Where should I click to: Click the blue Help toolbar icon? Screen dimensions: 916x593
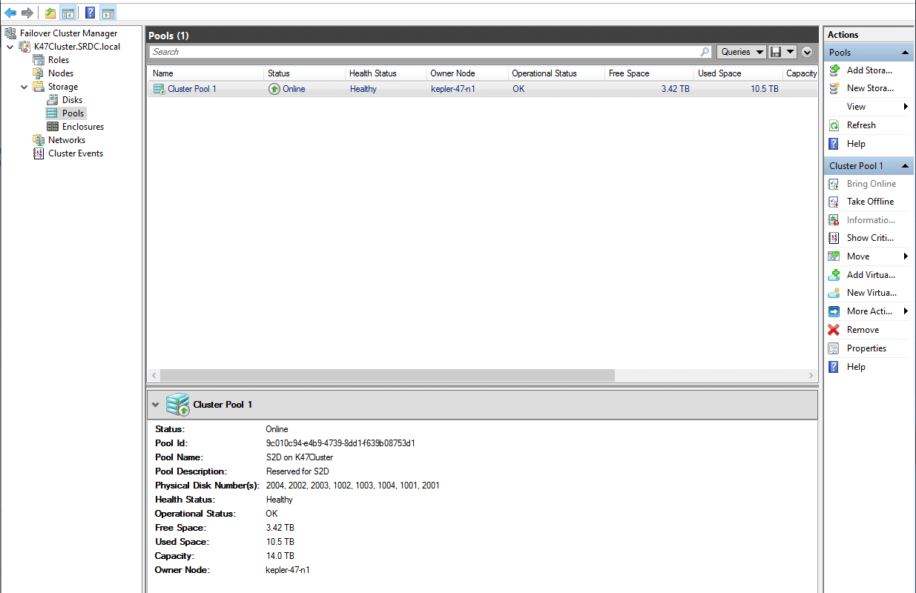pyautogui.click(x=90, y=13)
